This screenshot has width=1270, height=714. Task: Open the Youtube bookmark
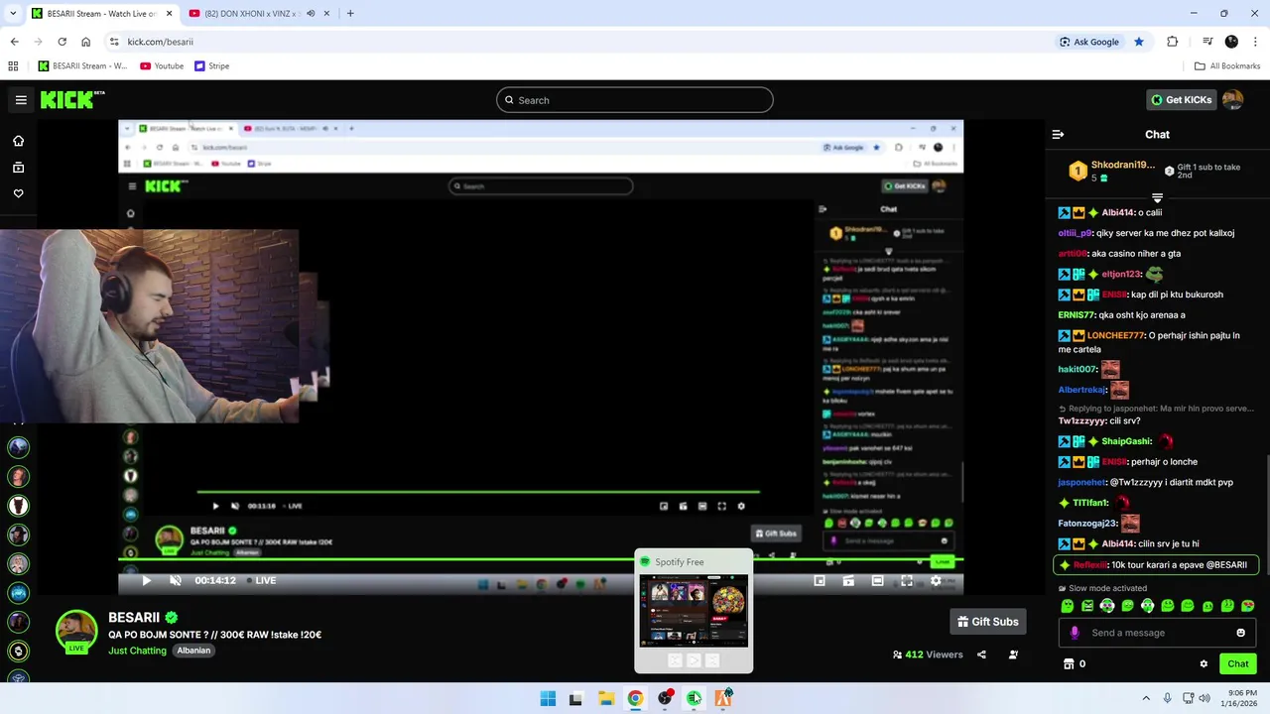pyautogui.click(x=162, y=66)
